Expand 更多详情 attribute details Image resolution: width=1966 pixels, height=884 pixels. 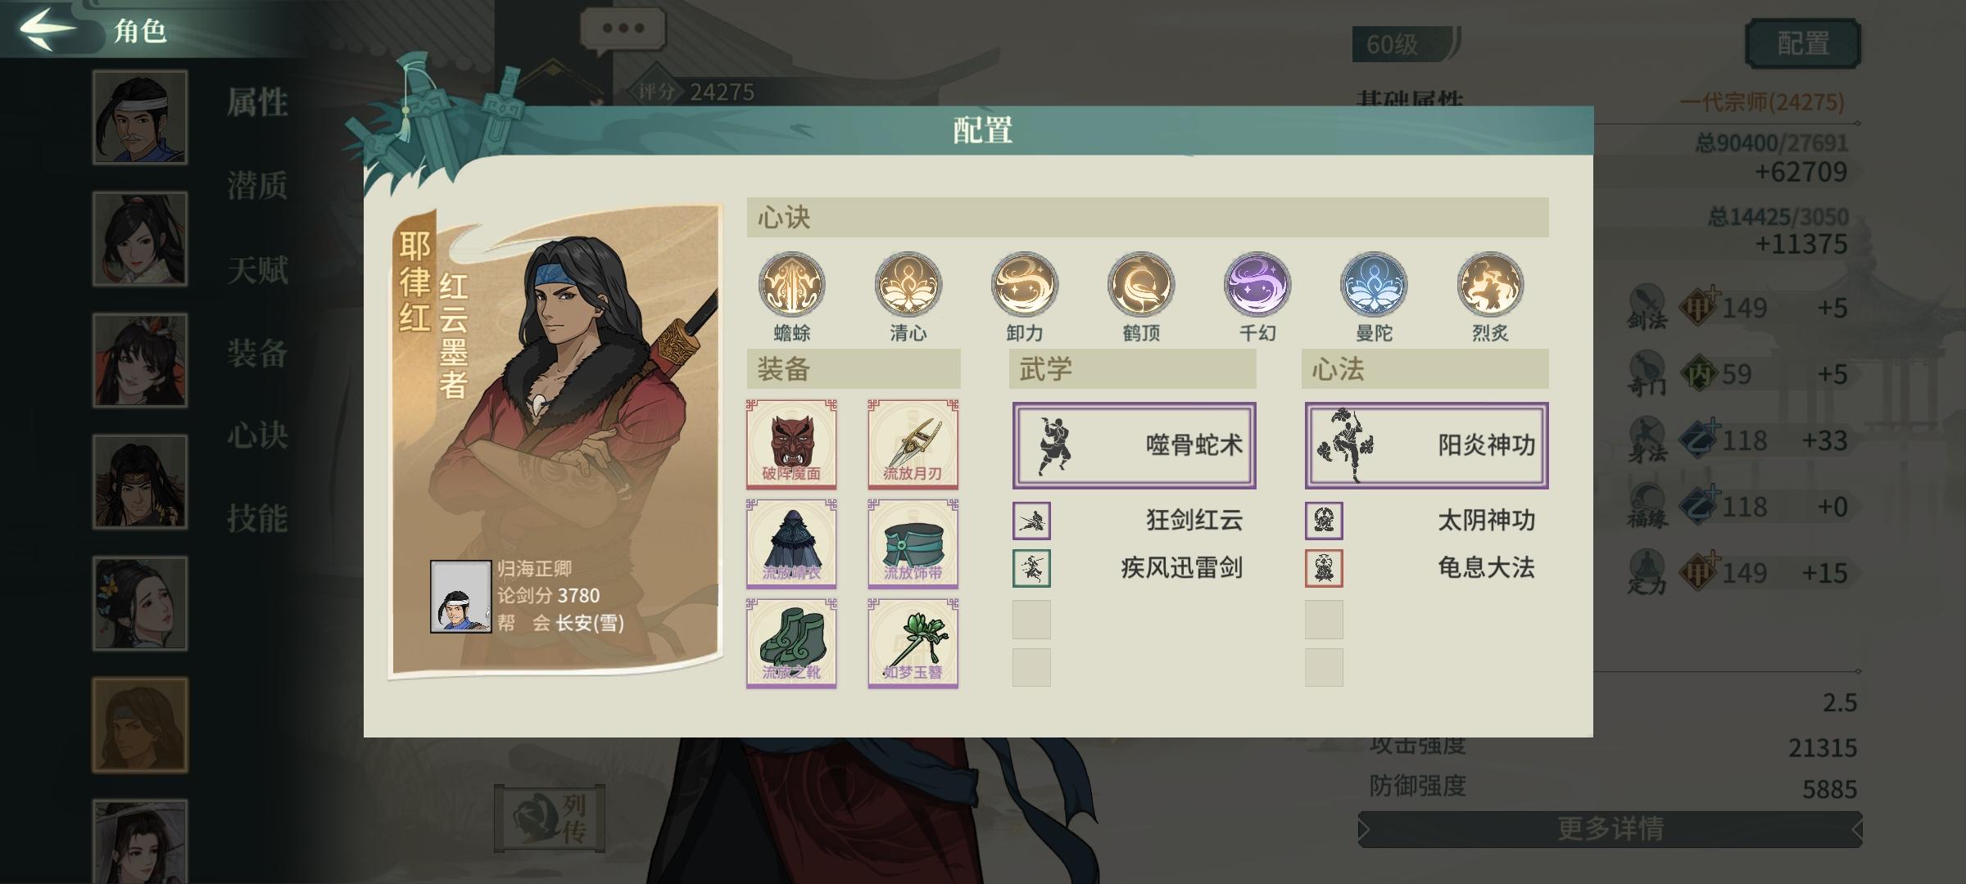click(x=1610, y=829)
